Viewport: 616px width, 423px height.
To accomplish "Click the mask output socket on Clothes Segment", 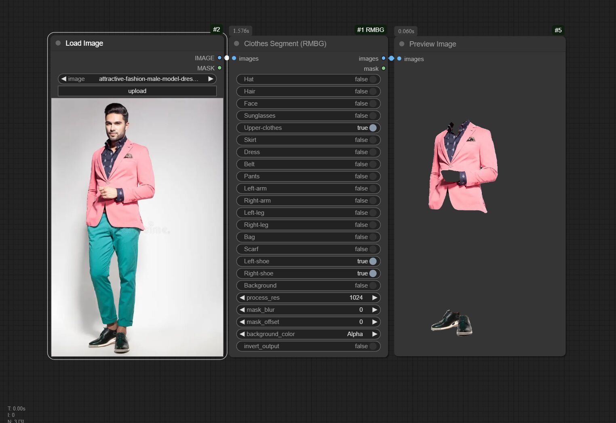I will pyautogui.click(x=384, y=68).
